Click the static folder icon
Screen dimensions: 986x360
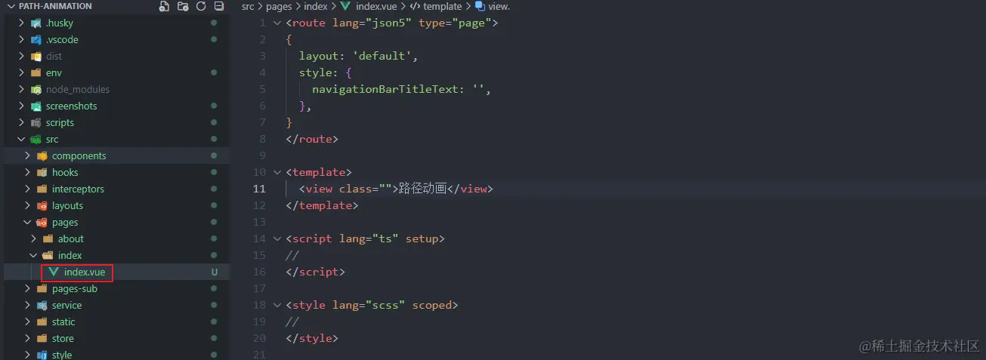pos(42,322)
